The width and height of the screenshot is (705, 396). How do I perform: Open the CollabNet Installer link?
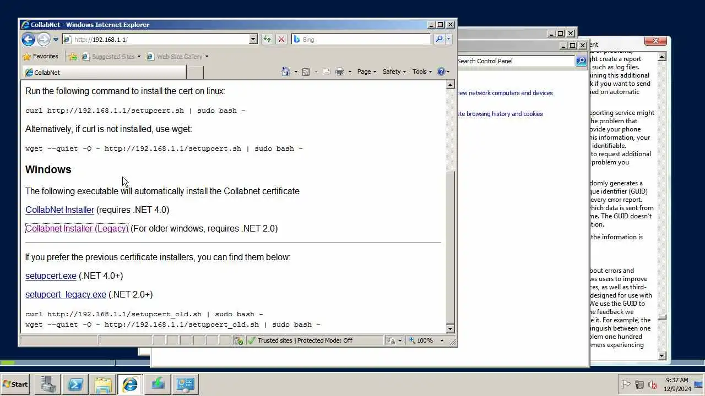coord(59,210)
